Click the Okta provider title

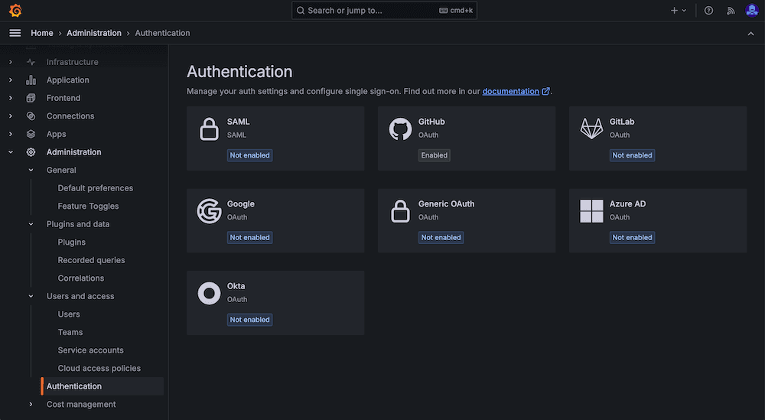236,286
